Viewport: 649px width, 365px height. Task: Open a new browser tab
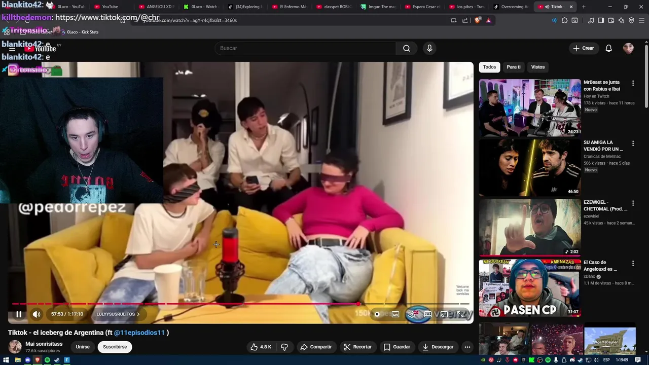[x=584, y=7]
